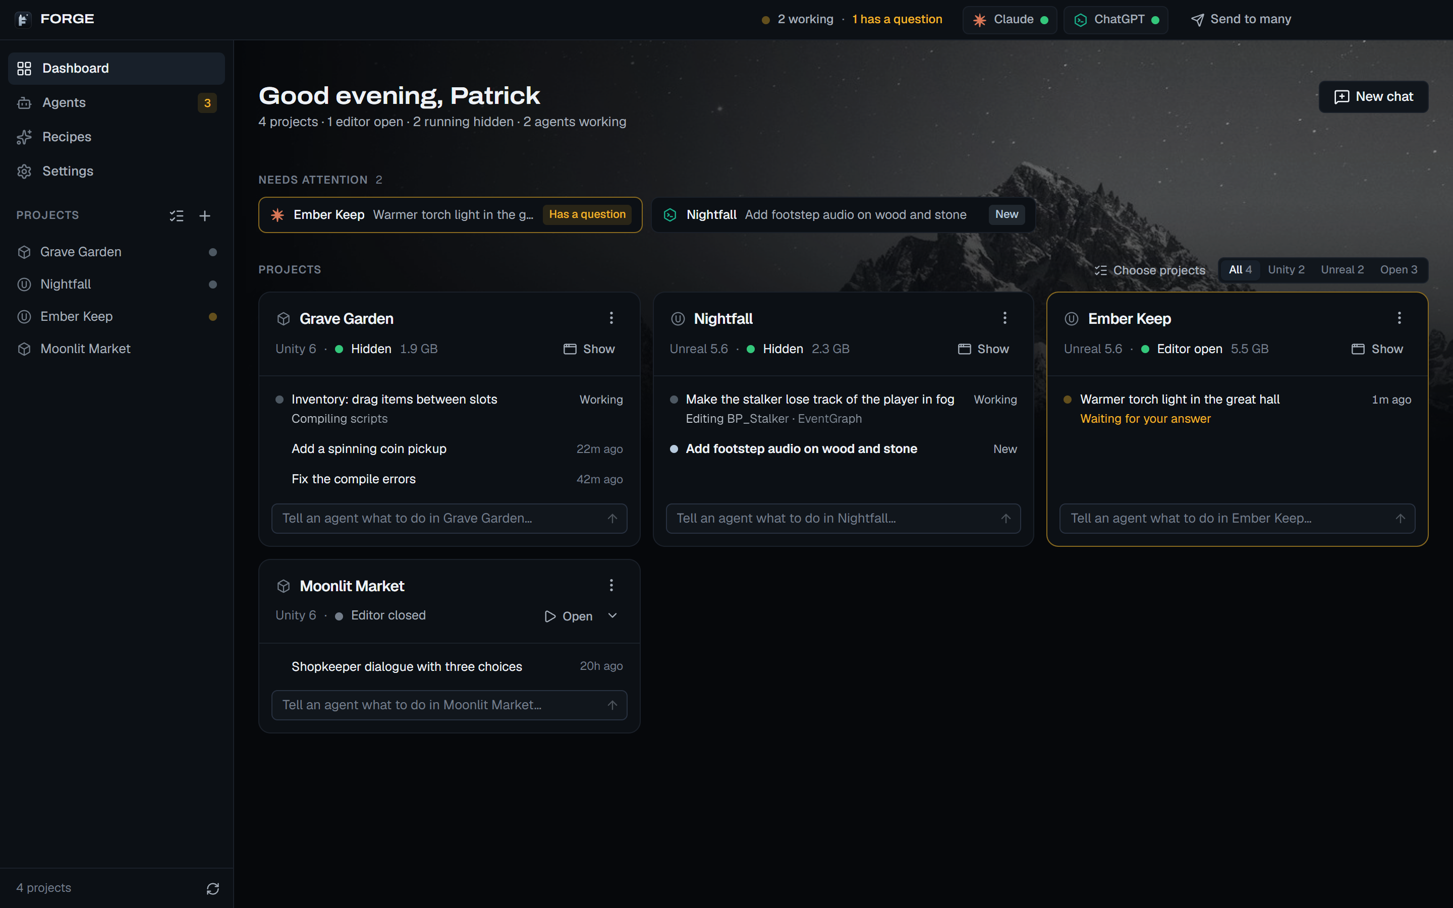Open Moonlit Market card's three-dot menu

tap(611, 585)
